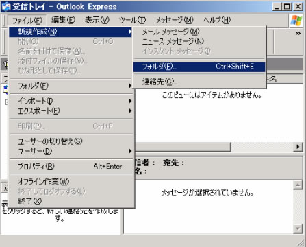This screenshot has height=247, width=306.
Task: Close the Outlook Express window
Action: (x=298, y=7)
